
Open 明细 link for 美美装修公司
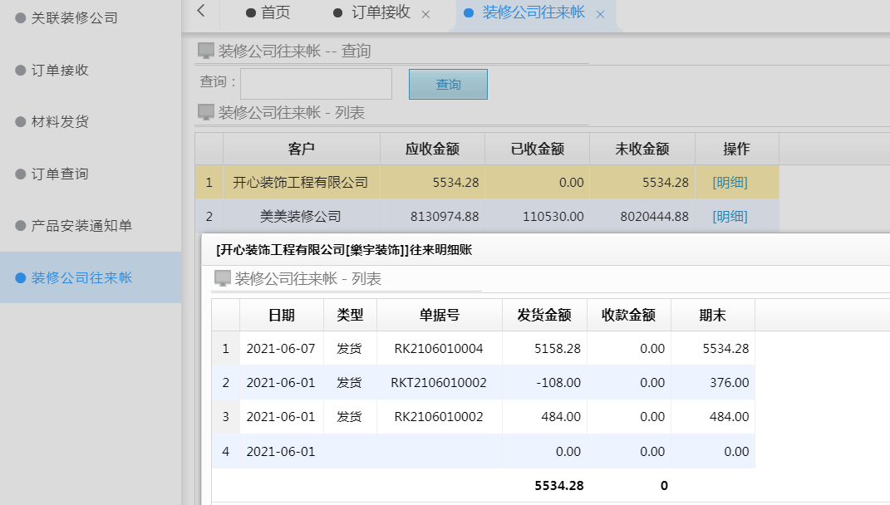(x=730, y=217)
